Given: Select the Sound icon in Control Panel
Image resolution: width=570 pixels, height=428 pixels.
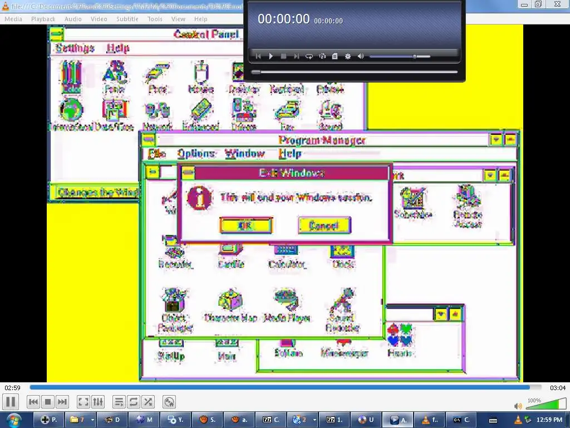Looking at the screenshot, I should (x=330, y=115).
